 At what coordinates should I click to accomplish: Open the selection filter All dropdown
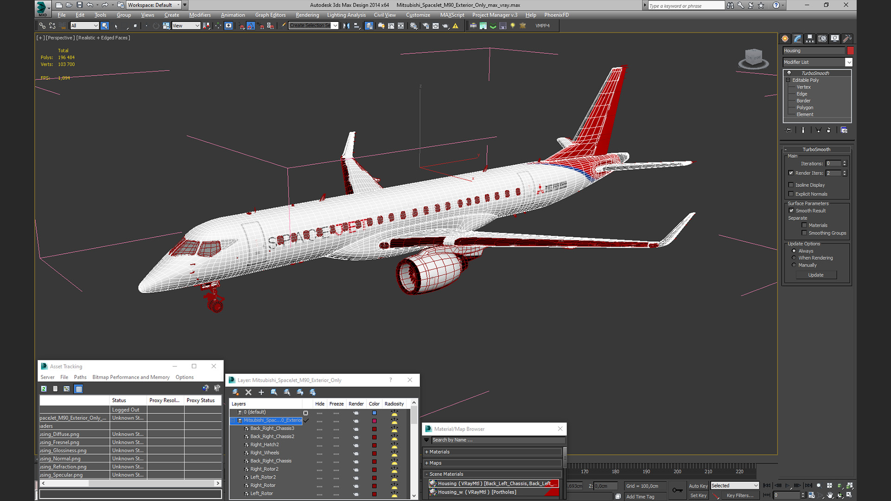[84, 26]
